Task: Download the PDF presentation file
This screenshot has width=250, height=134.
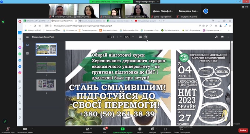Action: [x=217, y=37]
